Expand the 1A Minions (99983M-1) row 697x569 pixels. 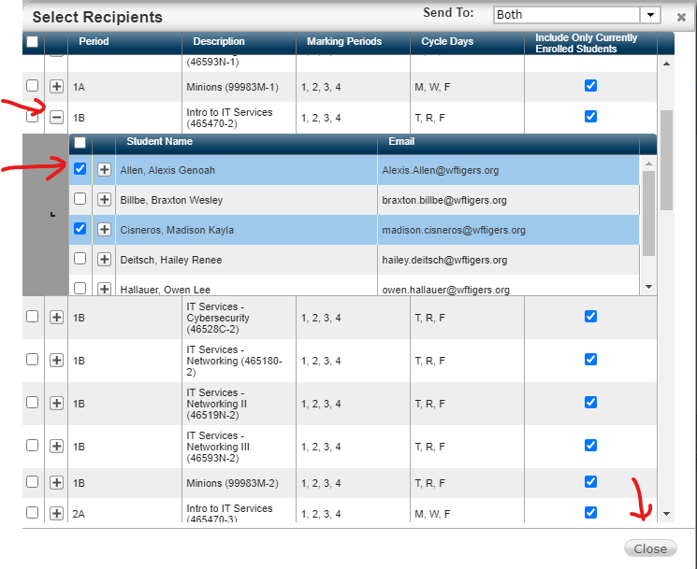point(56,86)
